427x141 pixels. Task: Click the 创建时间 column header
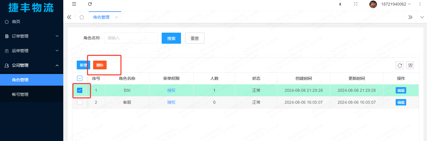(304, 78)
